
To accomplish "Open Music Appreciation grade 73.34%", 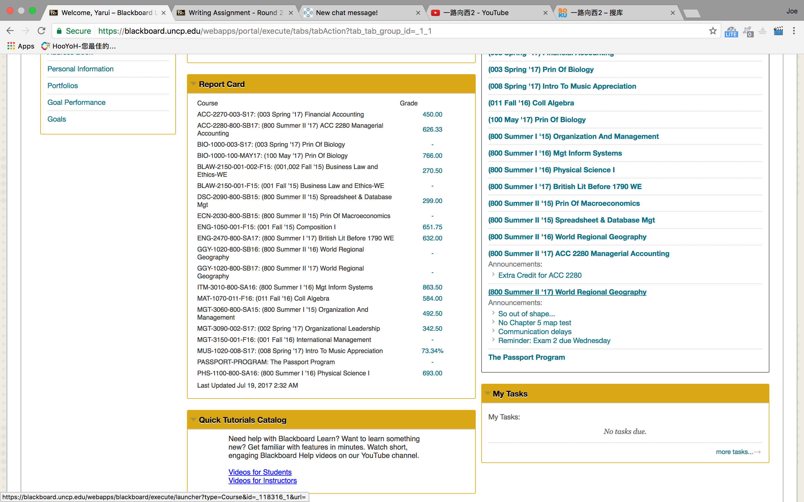I will point(432,351).
